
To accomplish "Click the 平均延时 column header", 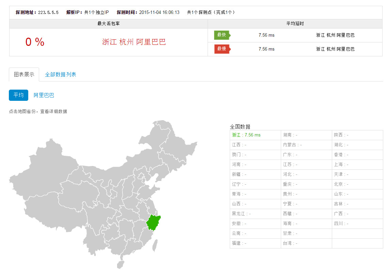I will pos(295,24).
